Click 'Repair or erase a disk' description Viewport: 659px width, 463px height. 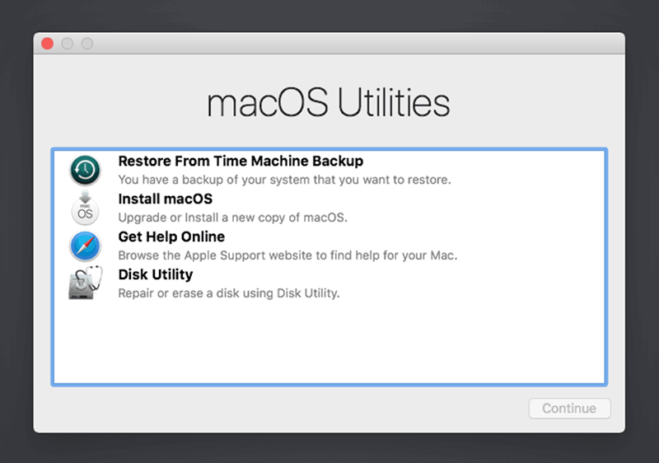pyautogui.click(x=229, y=293)
